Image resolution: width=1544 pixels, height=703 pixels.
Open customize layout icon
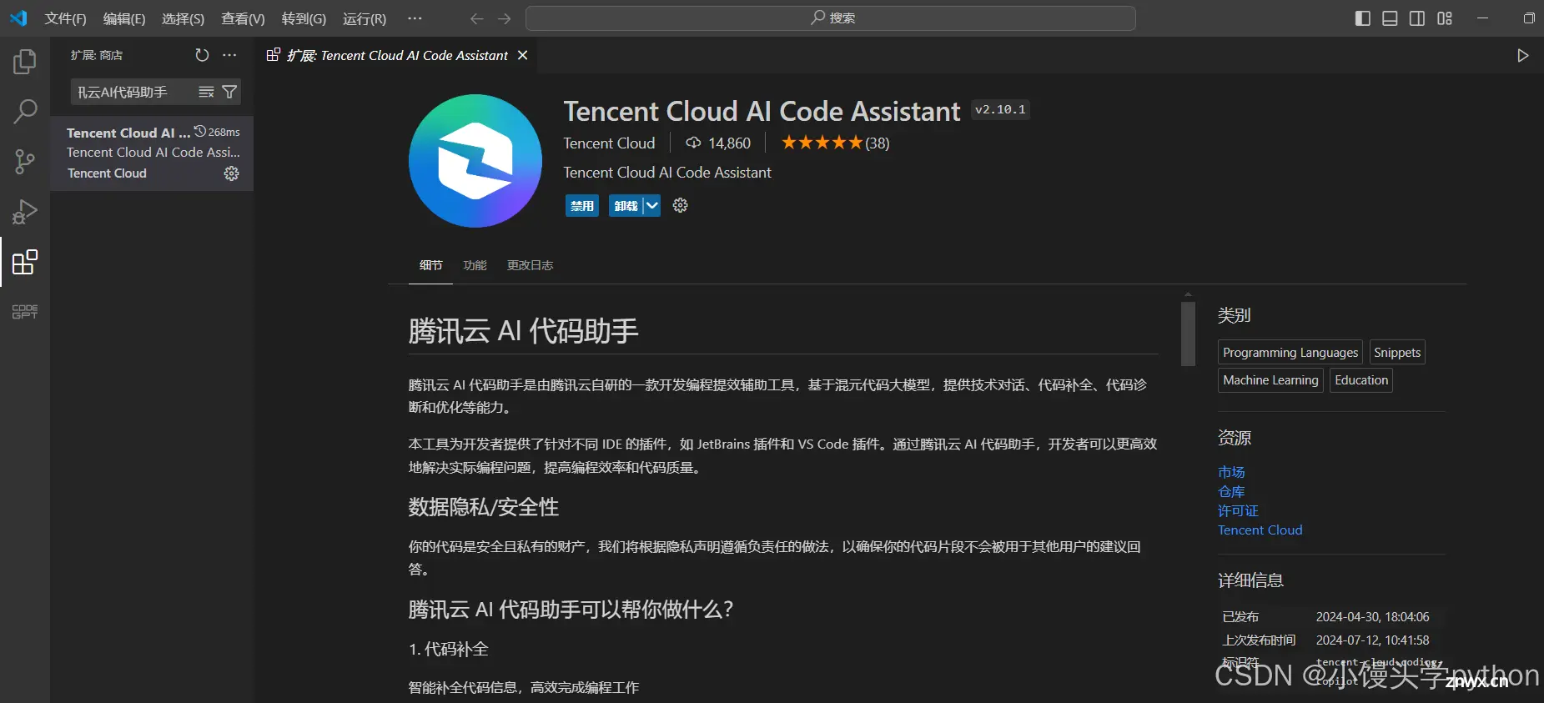[1445, 18]
